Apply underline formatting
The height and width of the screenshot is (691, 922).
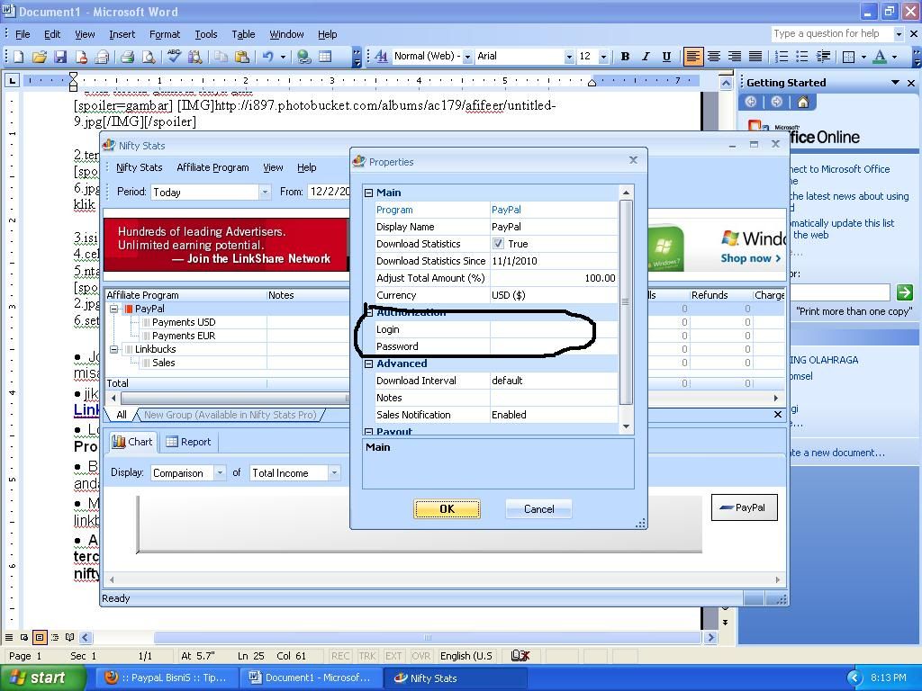coord(666,57)
